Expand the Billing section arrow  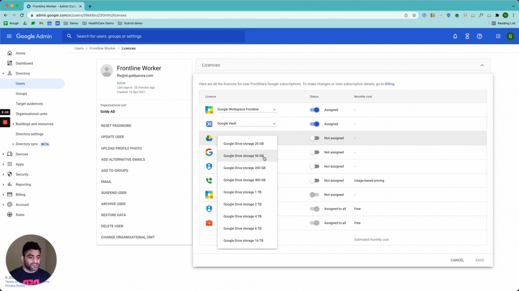pos(4,195)
